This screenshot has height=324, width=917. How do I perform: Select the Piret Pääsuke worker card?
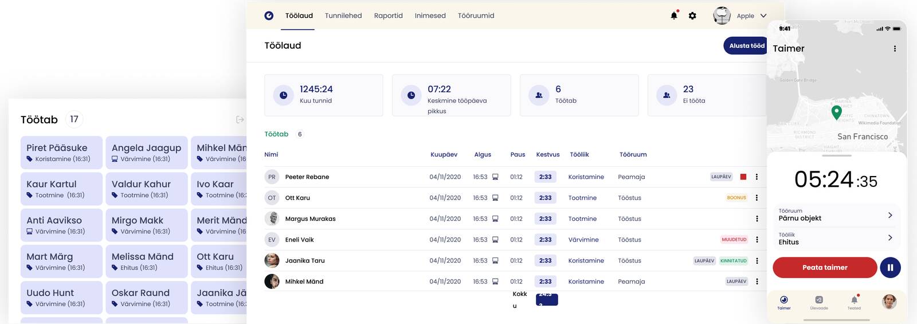[61, 153]
